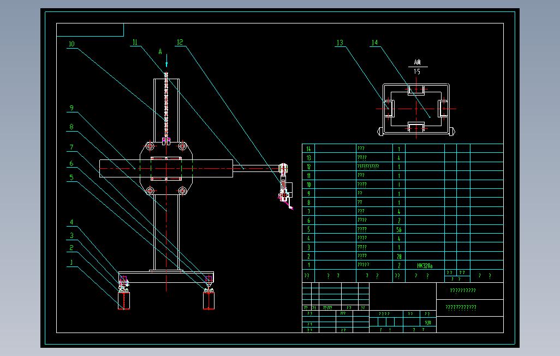Image resolution: width=560 pixels, height=356 pixels.
Task: Select balloon label 9 on left side
Action: [x=72, y=108]
